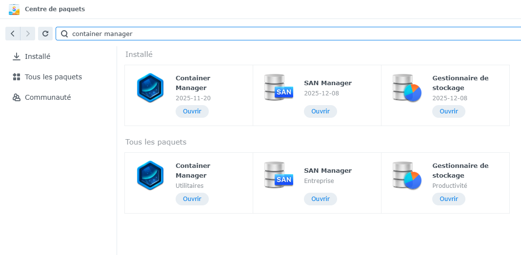Viewport: 521px width, 255px height.
Task: Click Gestionnaire de stockage icon in Installé section
Action: 407,88
